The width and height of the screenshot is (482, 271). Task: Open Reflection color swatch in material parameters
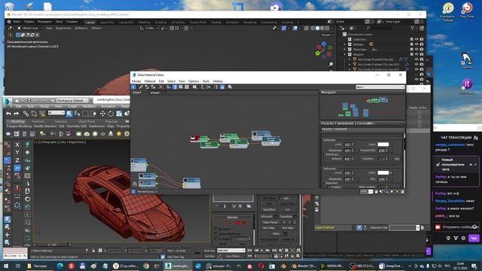[383, 145]
